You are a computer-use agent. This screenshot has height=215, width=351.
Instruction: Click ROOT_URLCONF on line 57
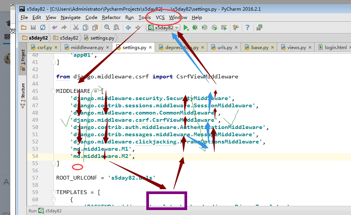76,178
